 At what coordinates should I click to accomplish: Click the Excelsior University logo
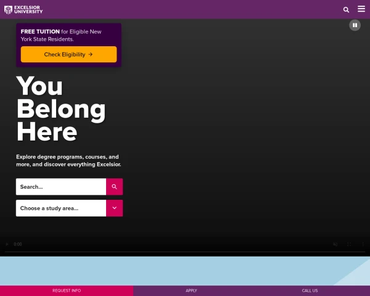(x=23, y=10)
